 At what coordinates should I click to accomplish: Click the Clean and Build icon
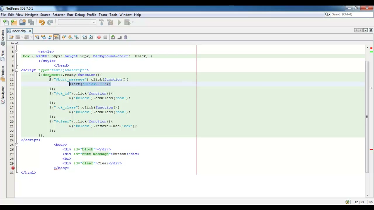tap(110, 22)
